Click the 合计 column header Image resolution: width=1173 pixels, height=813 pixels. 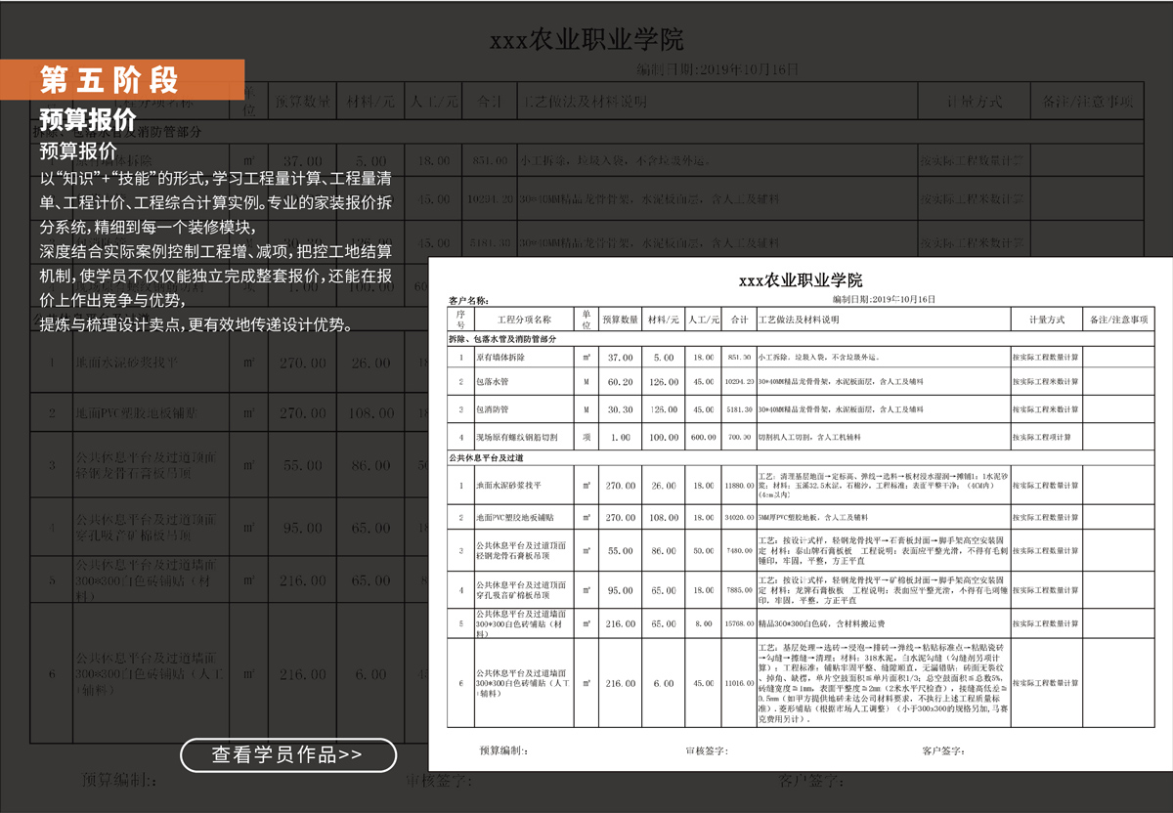point(739,320)
